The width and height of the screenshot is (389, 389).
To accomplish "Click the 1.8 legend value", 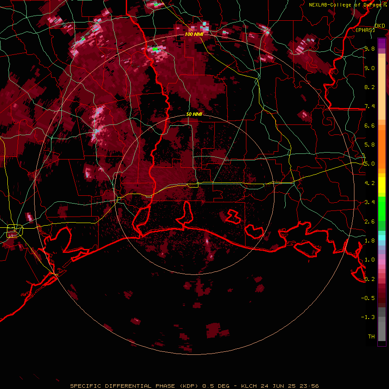I will click(x=370, y=241).
